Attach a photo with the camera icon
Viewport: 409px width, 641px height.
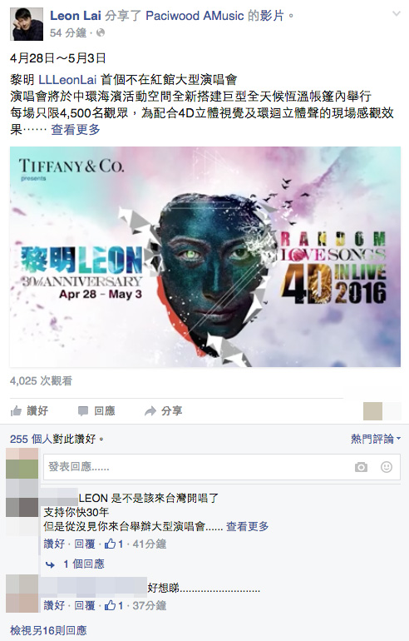361,467
